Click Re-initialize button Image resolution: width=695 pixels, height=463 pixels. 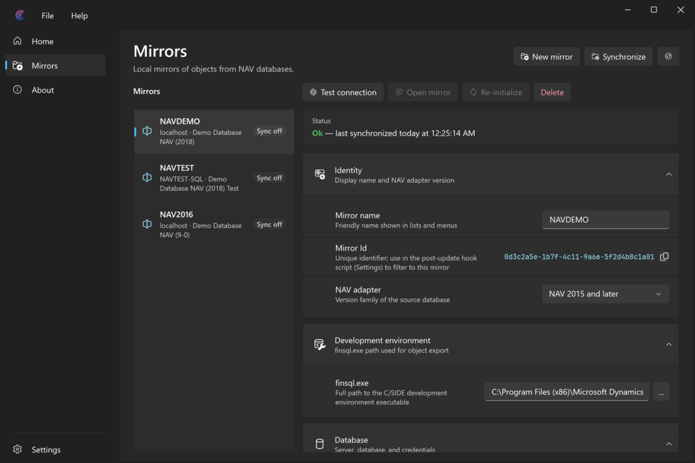(496, 92)
